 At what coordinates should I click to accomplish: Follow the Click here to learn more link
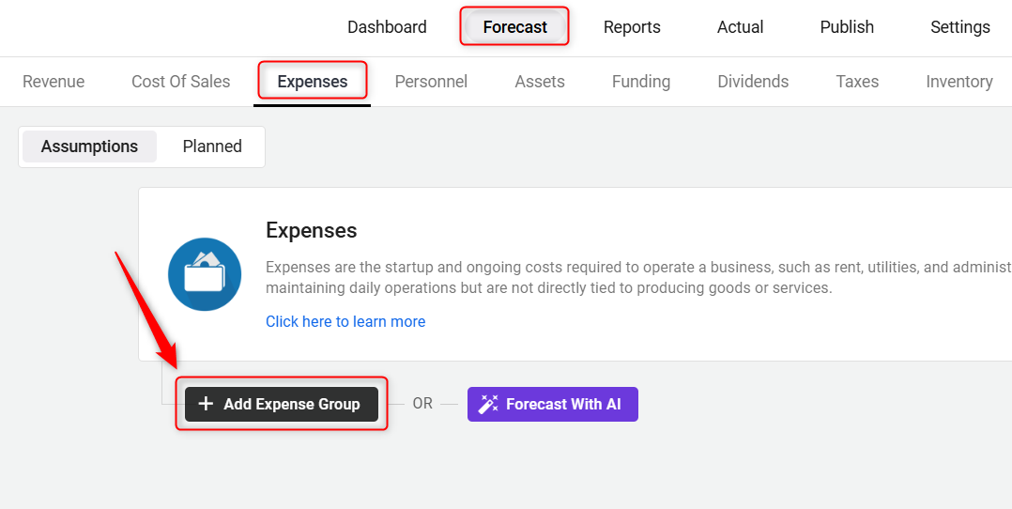coord(345,322)
